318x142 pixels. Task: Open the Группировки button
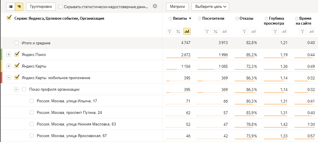[41, 6]
